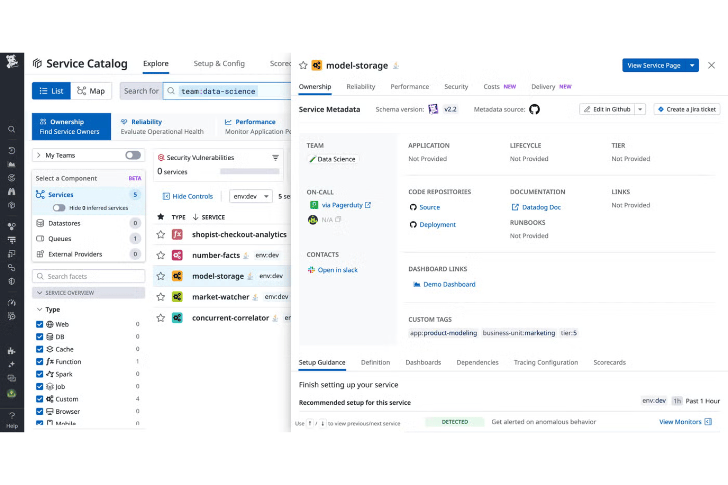Click the concurrent-correlator teal service icon
728x485 pixels.
pyautogui.click(x=177, y=318)
